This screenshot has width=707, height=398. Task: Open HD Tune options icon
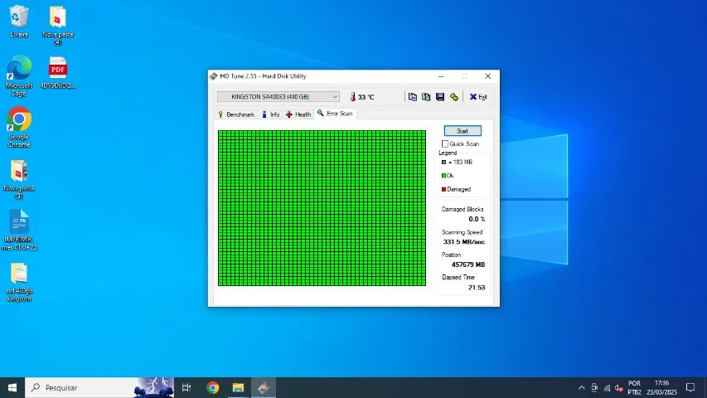coord(454,97)
